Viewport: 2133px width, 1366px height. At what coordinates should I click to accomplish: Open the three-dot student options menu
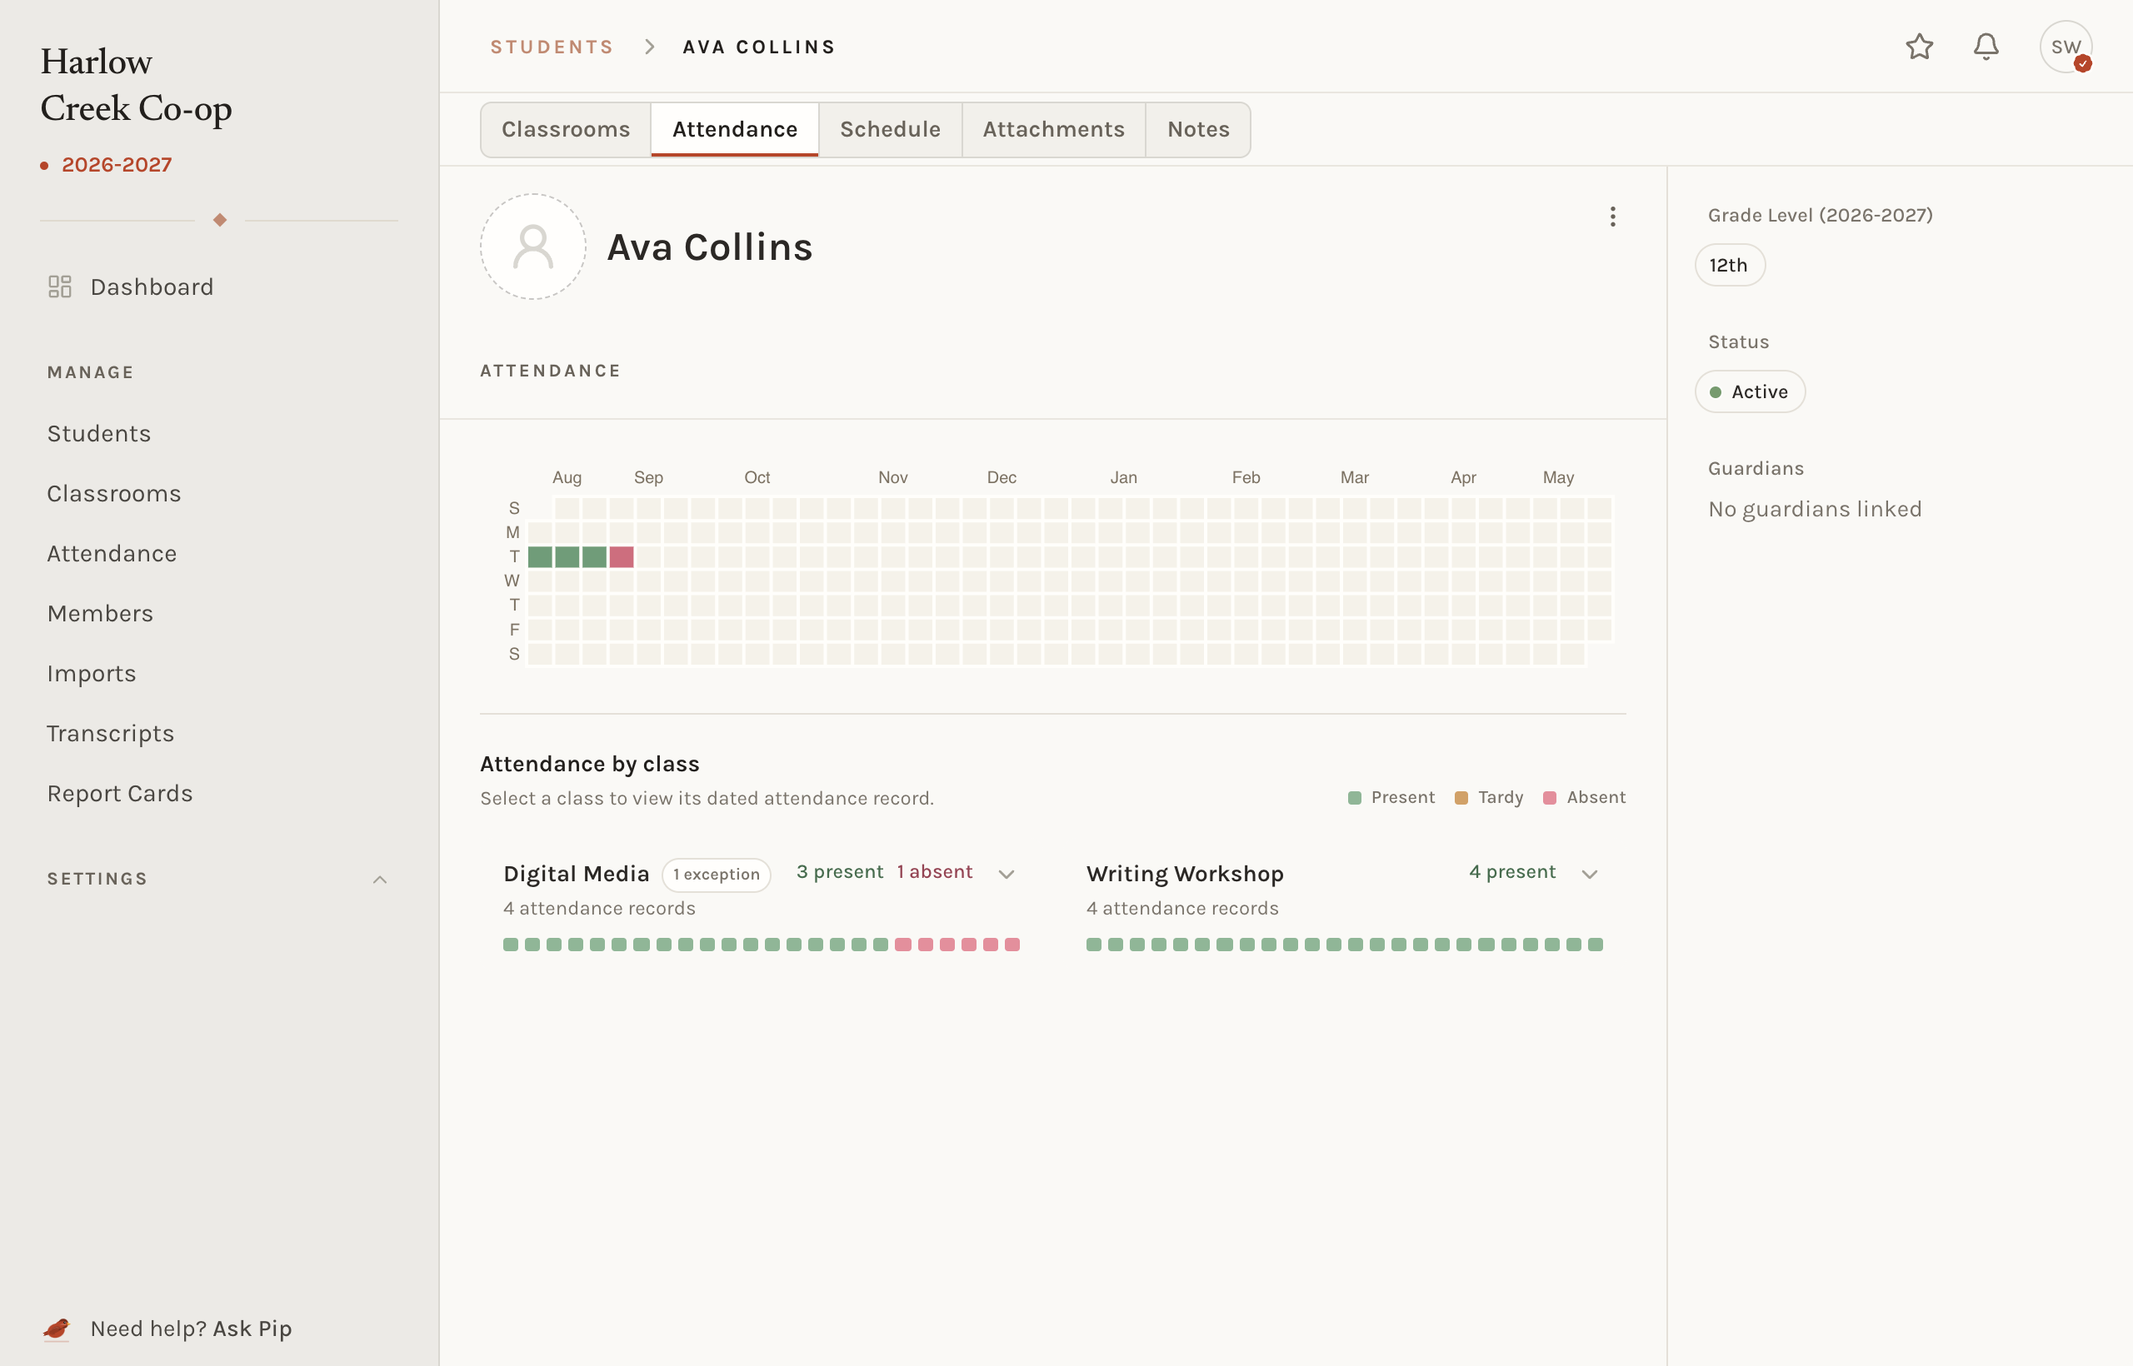coord(1612,217)
